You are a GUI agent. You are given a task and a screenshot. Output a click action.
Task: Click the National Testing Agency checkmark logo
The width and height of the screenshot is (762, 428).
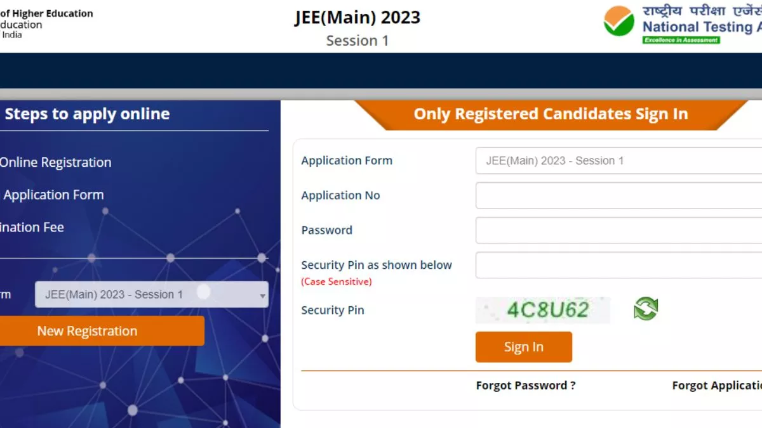tap(618, 21)
